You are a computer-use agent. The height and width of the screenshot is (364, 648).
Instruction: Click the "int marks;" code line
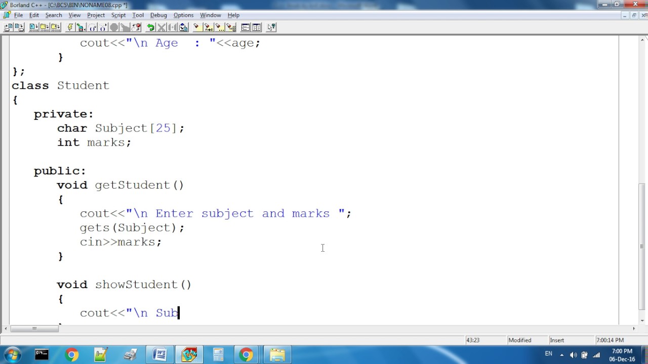pyautogui.click(x=94, y=143)
